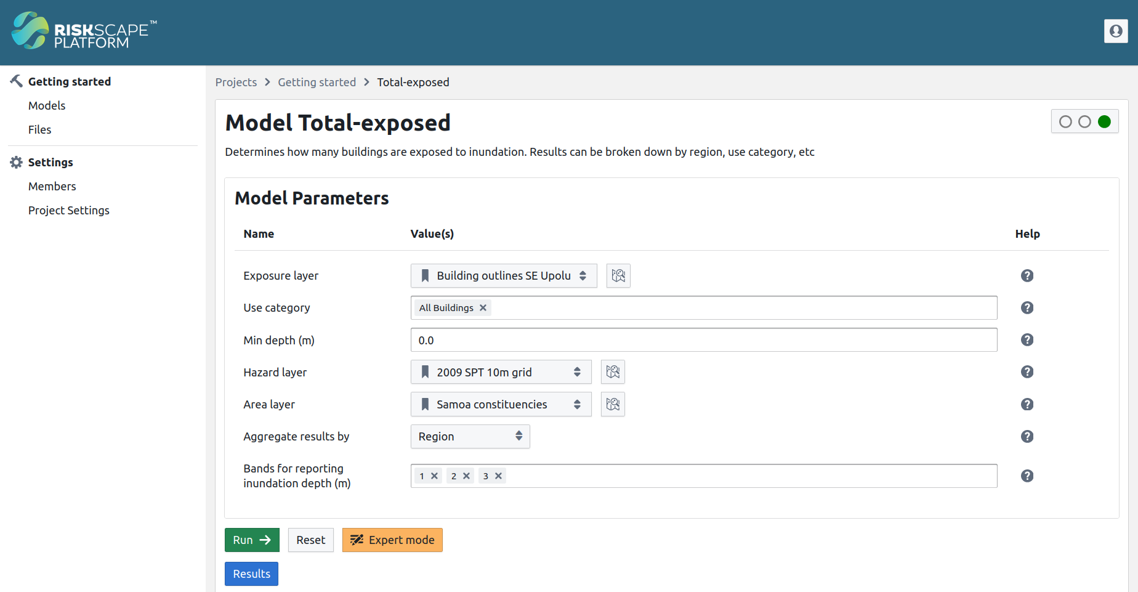Switch to Expert mode
Image resolution: width=1138 pixels, height=592 pixels.
pos(392,540)
